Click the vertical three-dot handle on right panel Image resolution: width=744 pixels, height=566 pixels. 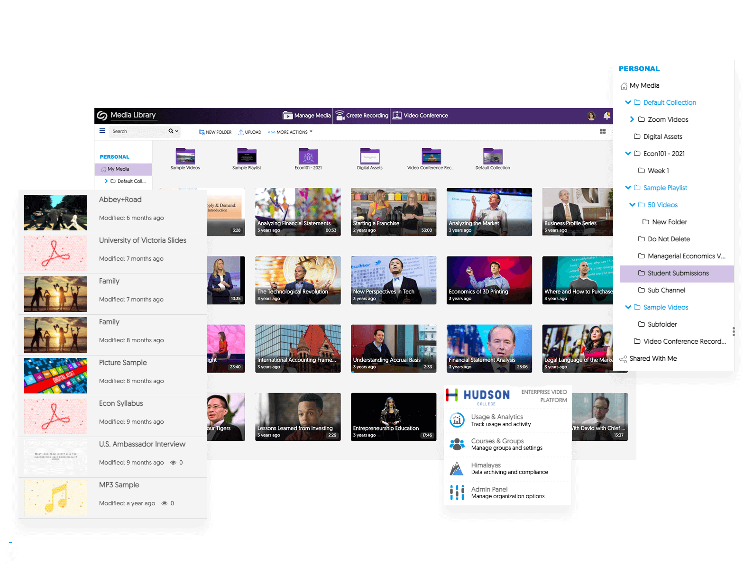[734, 331]
